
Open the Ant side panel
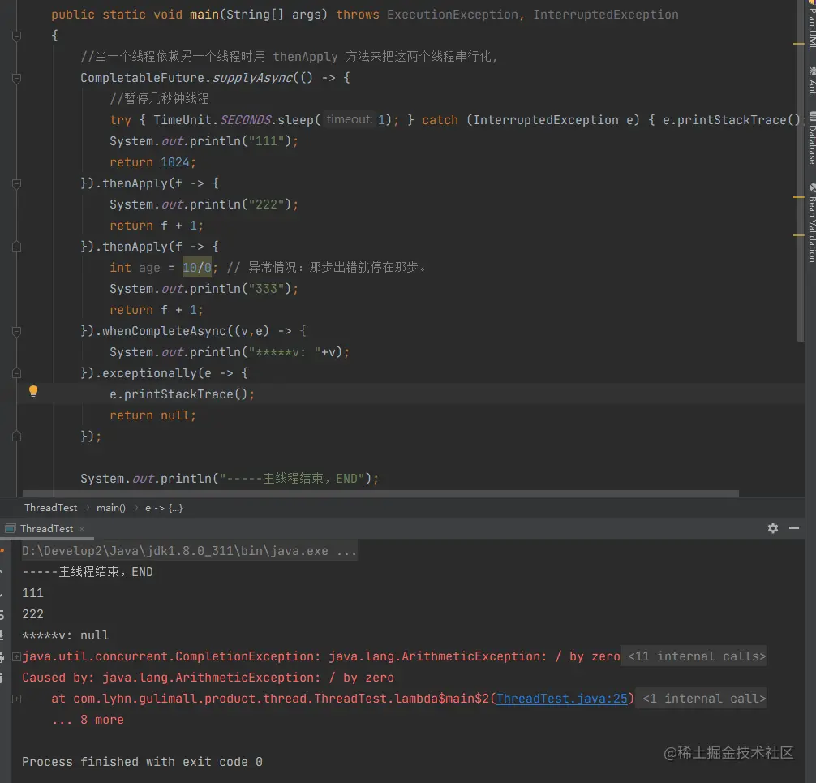pyautogui.click(x=811, y=80)
